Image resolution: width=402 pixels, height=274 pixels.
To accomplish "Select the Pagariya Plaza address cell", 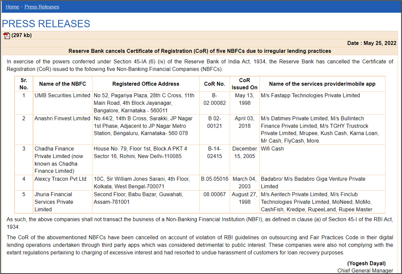I will tap(146, 103).
